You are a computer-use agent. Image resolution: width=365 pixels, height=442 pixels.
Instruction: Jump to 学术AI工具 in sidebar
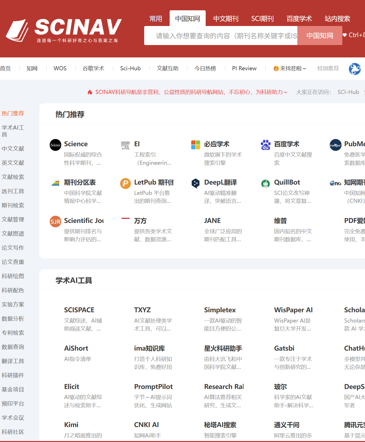13,131
